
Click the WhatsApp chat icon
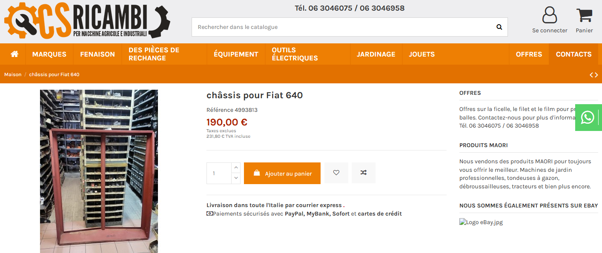pos(588,117)
